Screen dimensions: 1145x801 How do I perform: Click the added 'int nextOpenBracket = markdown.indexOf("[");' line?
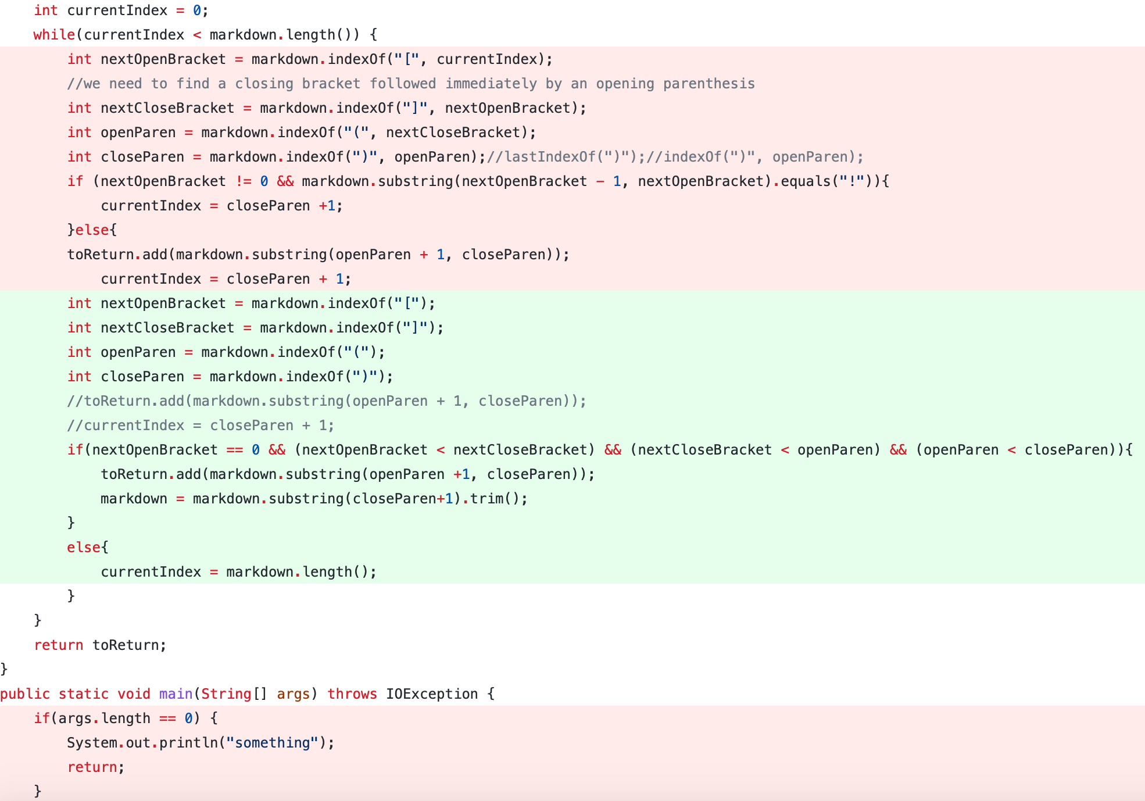click(251, 303)
